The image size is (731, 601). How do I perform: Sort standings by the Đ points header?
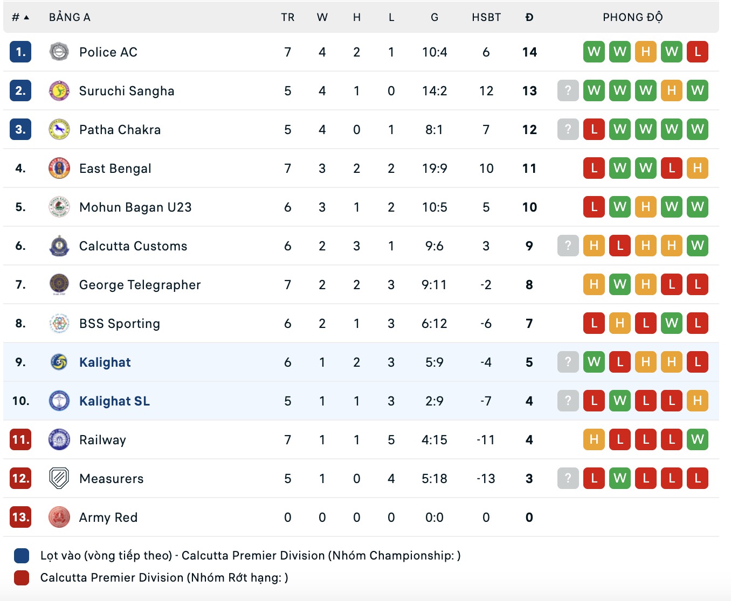tap(529, 17)
